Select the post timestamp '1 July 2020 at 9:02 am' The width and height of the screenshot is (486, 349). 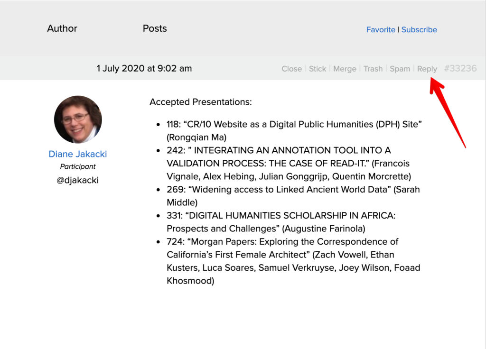pyautogui.click(x=143, y=68)
